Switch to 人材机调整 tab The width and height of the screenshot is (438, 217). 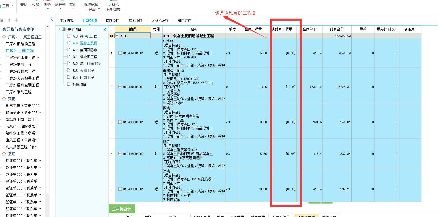160,21
